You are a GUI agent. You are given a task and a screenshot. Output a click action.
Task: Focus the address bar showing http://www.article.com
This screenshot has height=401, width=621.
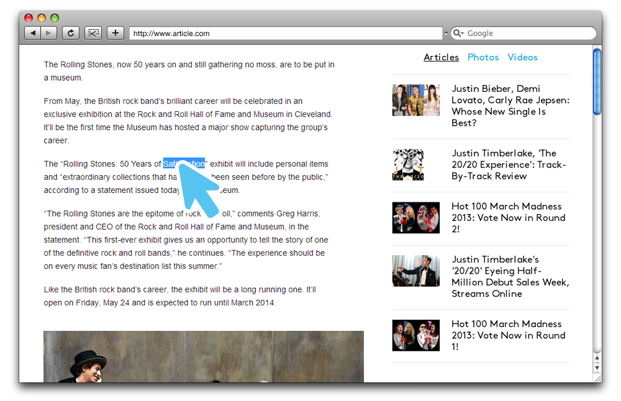[x=286, y=34]
